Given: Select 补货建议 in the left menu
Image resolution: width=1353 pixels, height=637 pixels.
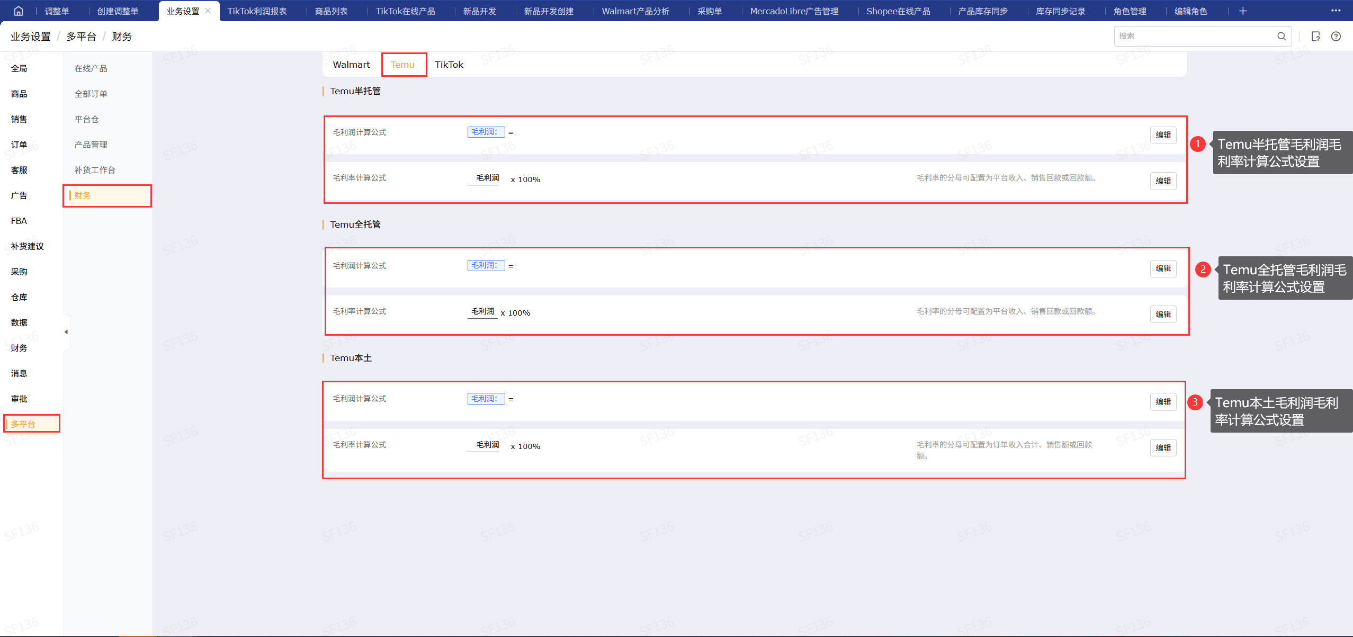Looking at the screenshot, I should [28, 246].
